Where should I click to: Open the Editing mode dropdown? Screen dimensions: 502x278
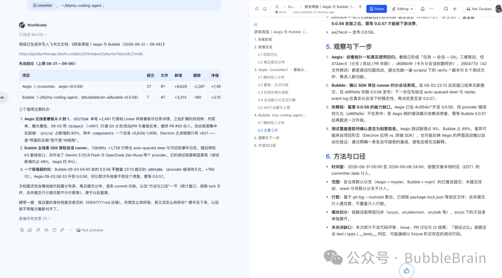[403, 9]
